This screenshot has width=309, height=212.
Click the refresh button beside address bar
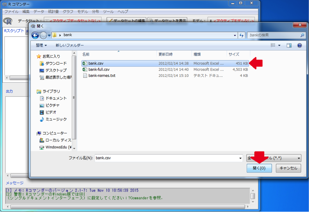pyautogui.click(x=242, y=35)
